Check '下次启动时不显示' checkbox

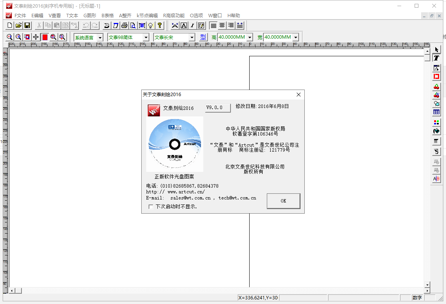pyautogui.click(x=151, y=207)
